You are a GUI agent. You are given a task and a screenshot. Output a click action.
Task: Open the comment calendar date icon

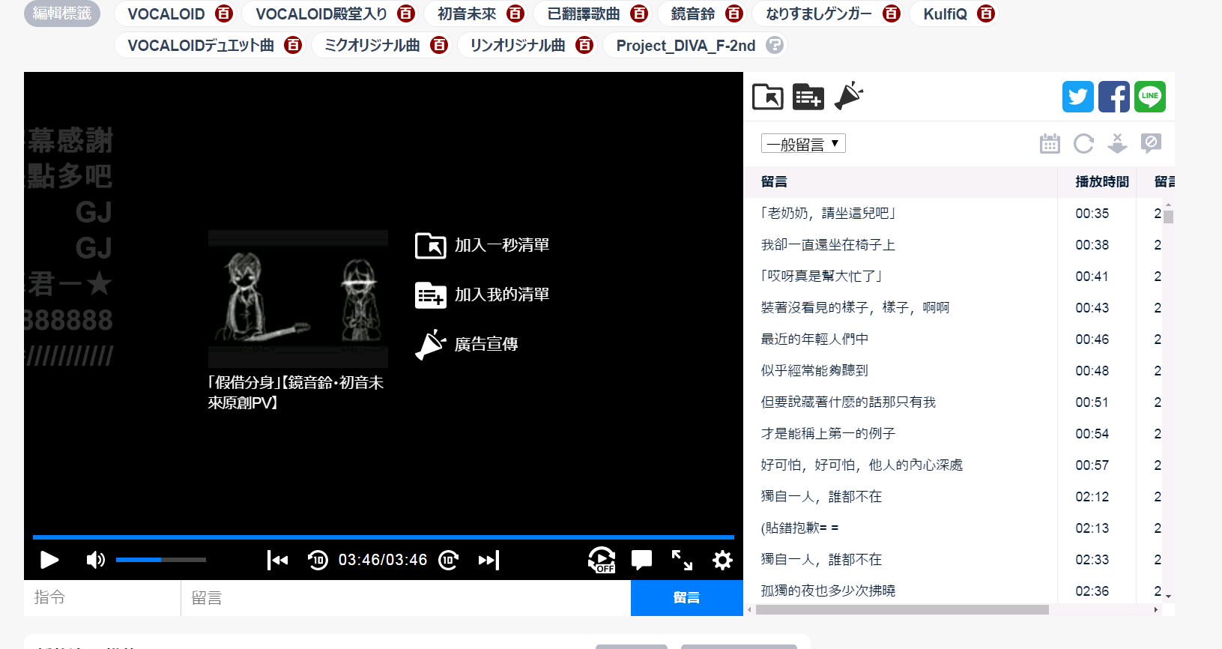1050,143
